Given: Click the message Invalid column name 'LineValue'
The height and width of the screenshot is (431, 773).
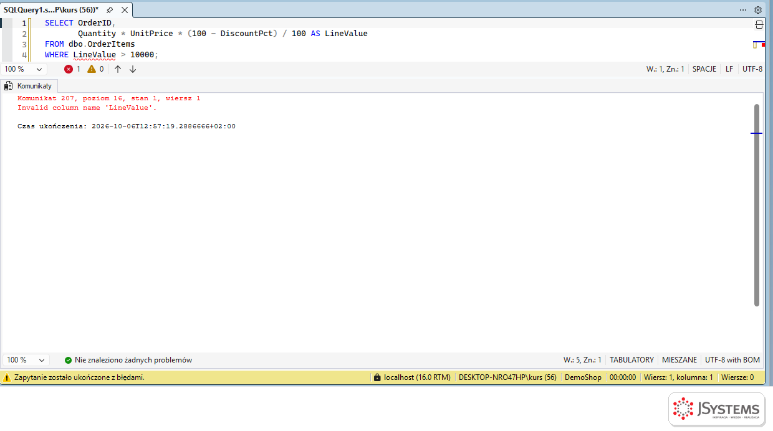Looking at the screenshot, I should point(87,108).
